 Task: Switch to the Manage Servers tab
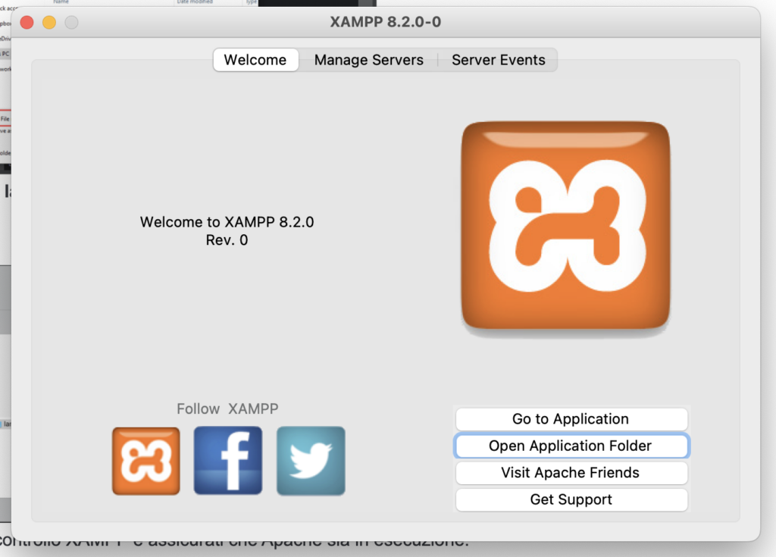pos(368,60)
